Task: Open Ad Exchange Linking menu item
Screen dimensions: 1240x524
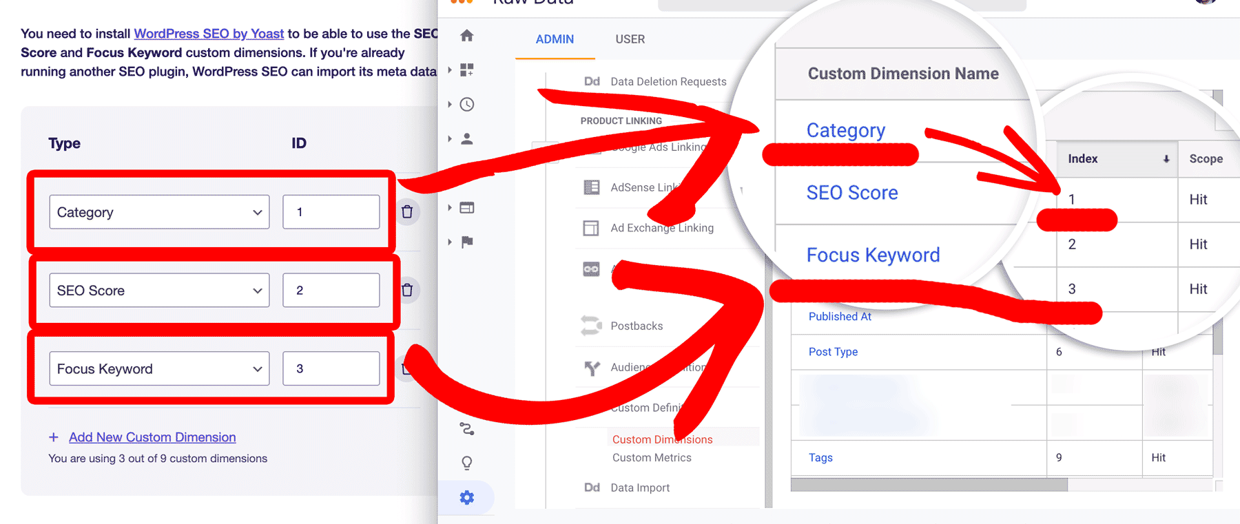Action: tap(662, 228)
